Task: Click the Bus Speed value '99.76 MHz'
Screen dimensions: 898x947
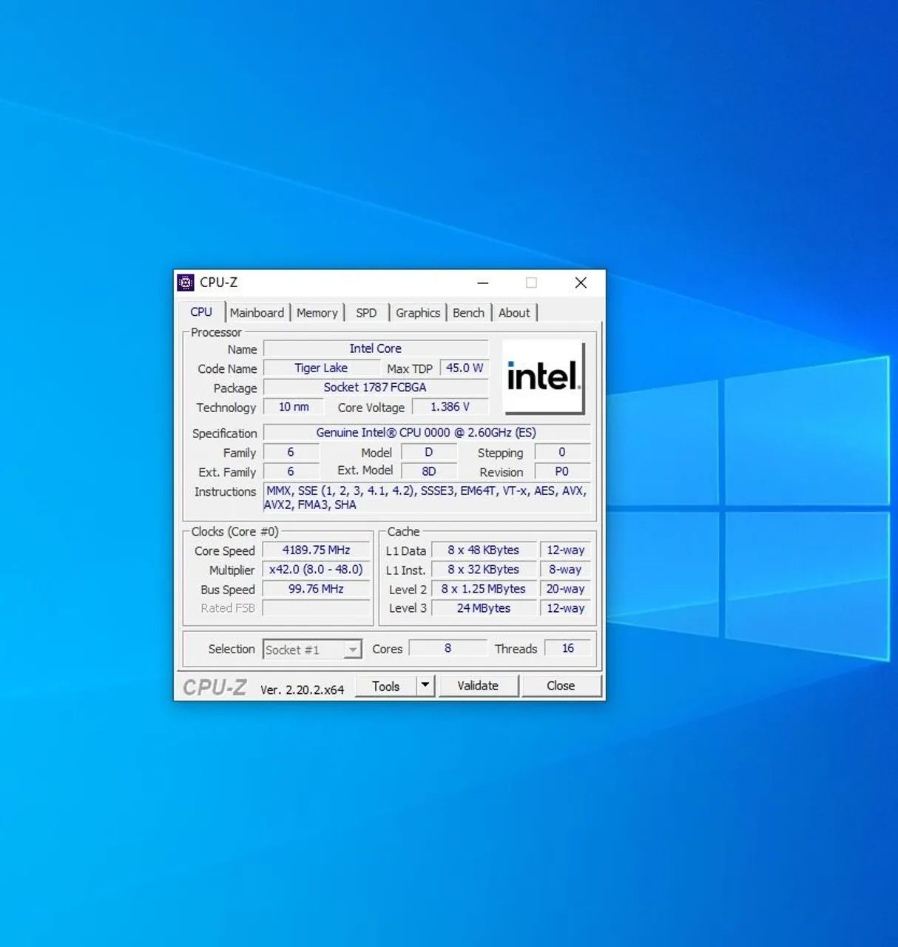Action: point(316,589)
